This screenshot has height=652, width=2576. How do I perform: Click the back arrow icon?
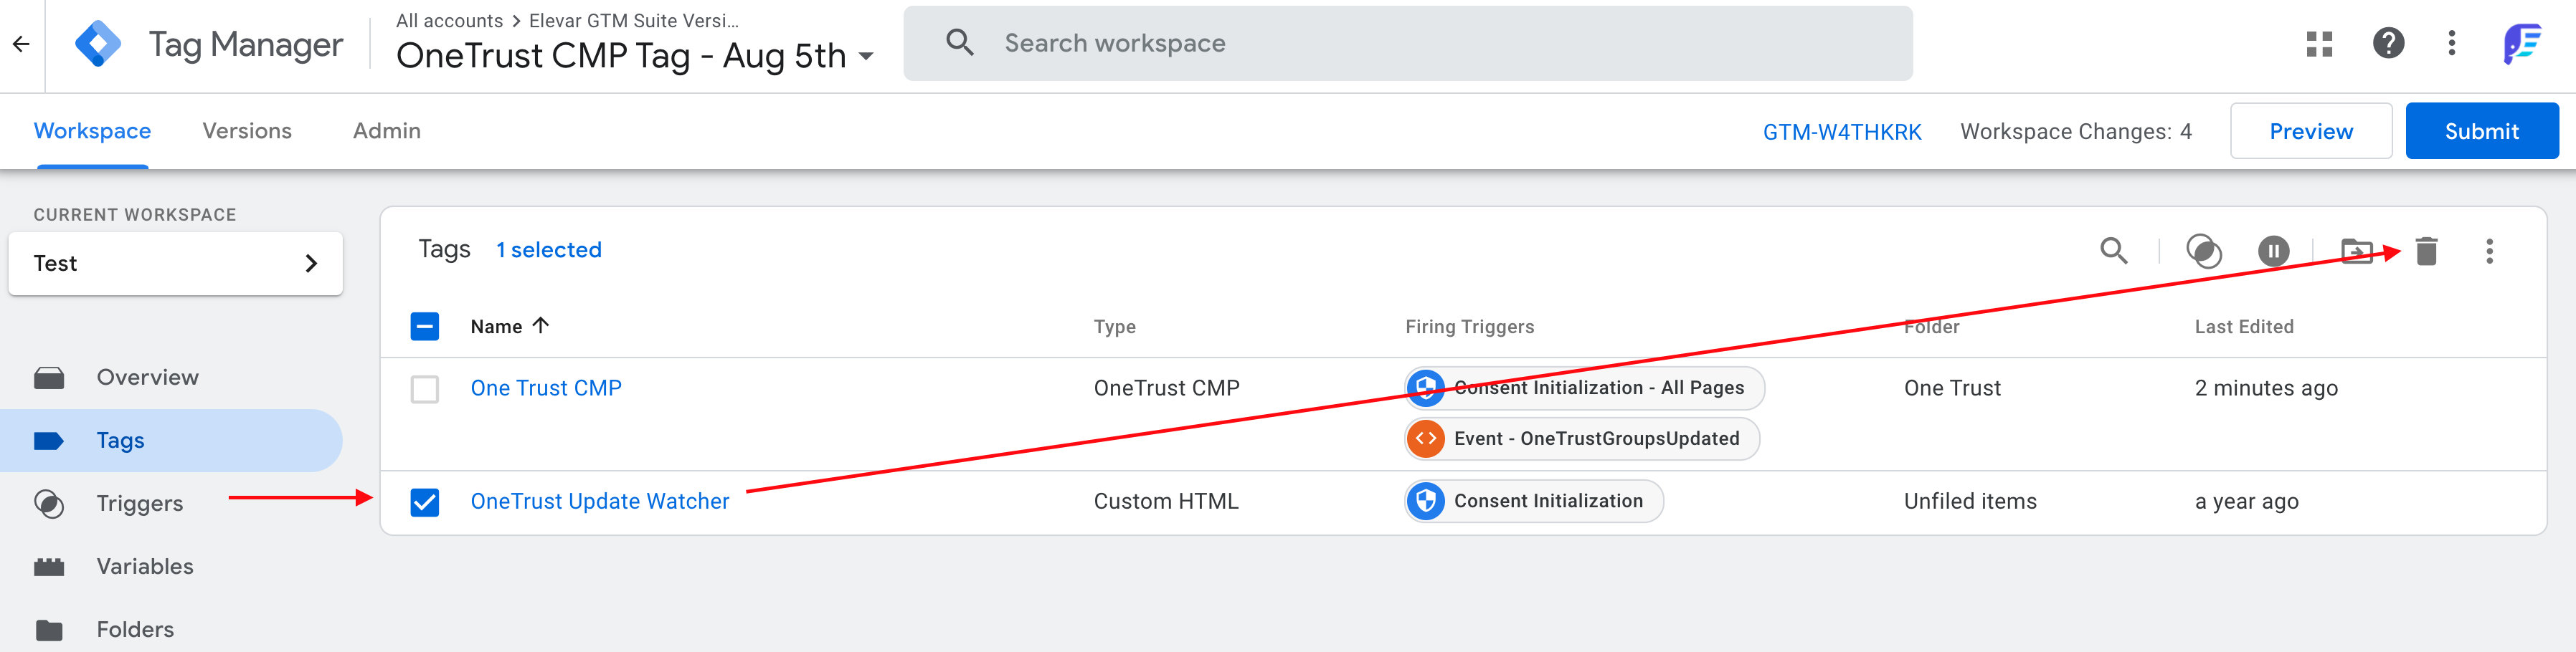coord(21,44)
